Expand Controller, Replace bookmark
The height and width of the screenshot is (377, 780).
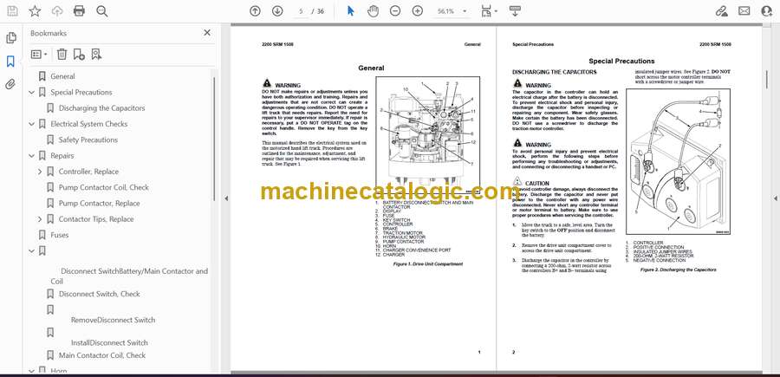point(40,172)
